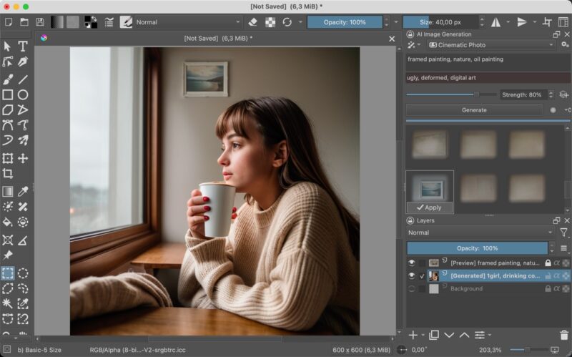This screenshot has height=357, width=572.
Task: Activate the Move tool
Action: (23, 158)
